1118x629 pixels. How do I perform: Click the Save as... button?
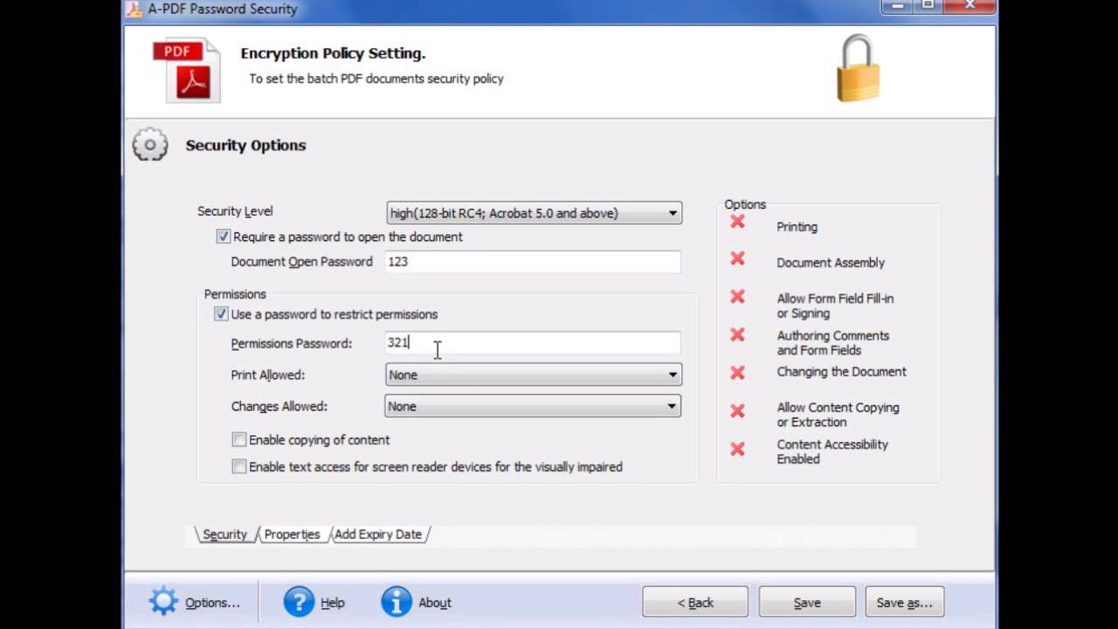[904, 602]
